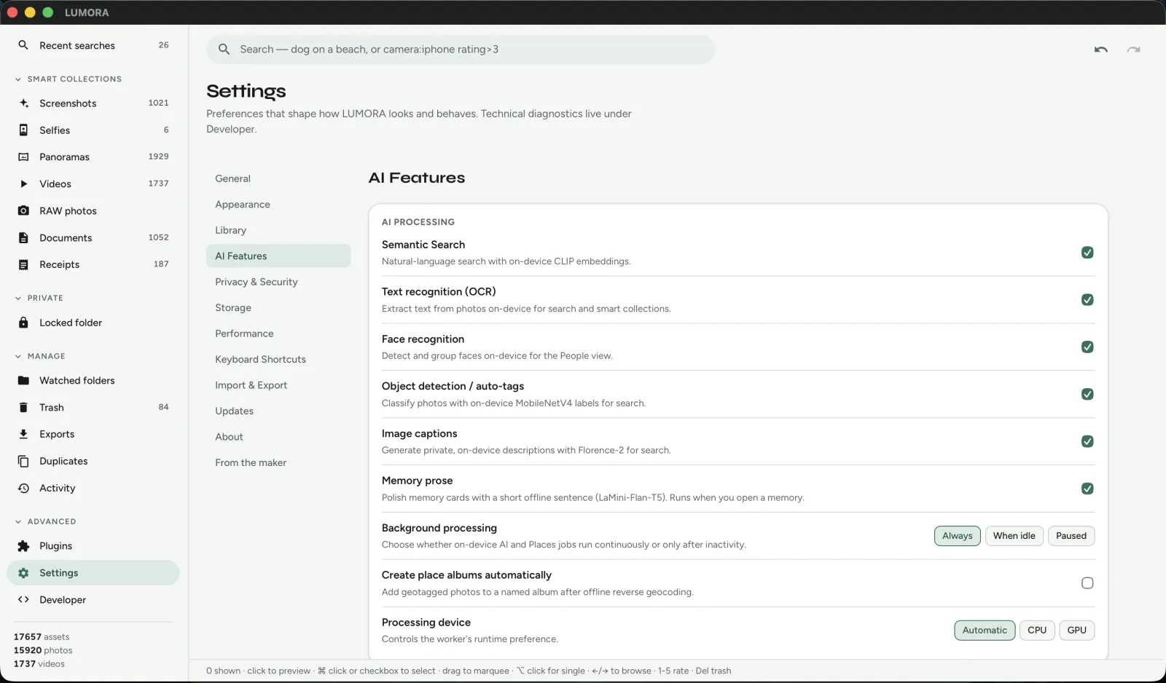Open the Storage settings tab
The image size is (1166, 683).
pos(278,308)
